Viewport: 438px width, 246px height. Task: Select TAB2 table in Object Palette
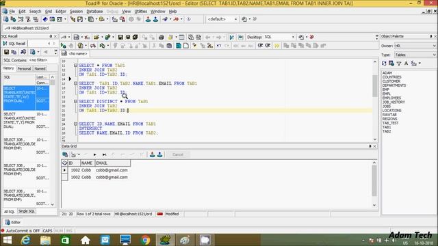coord(387,131)
